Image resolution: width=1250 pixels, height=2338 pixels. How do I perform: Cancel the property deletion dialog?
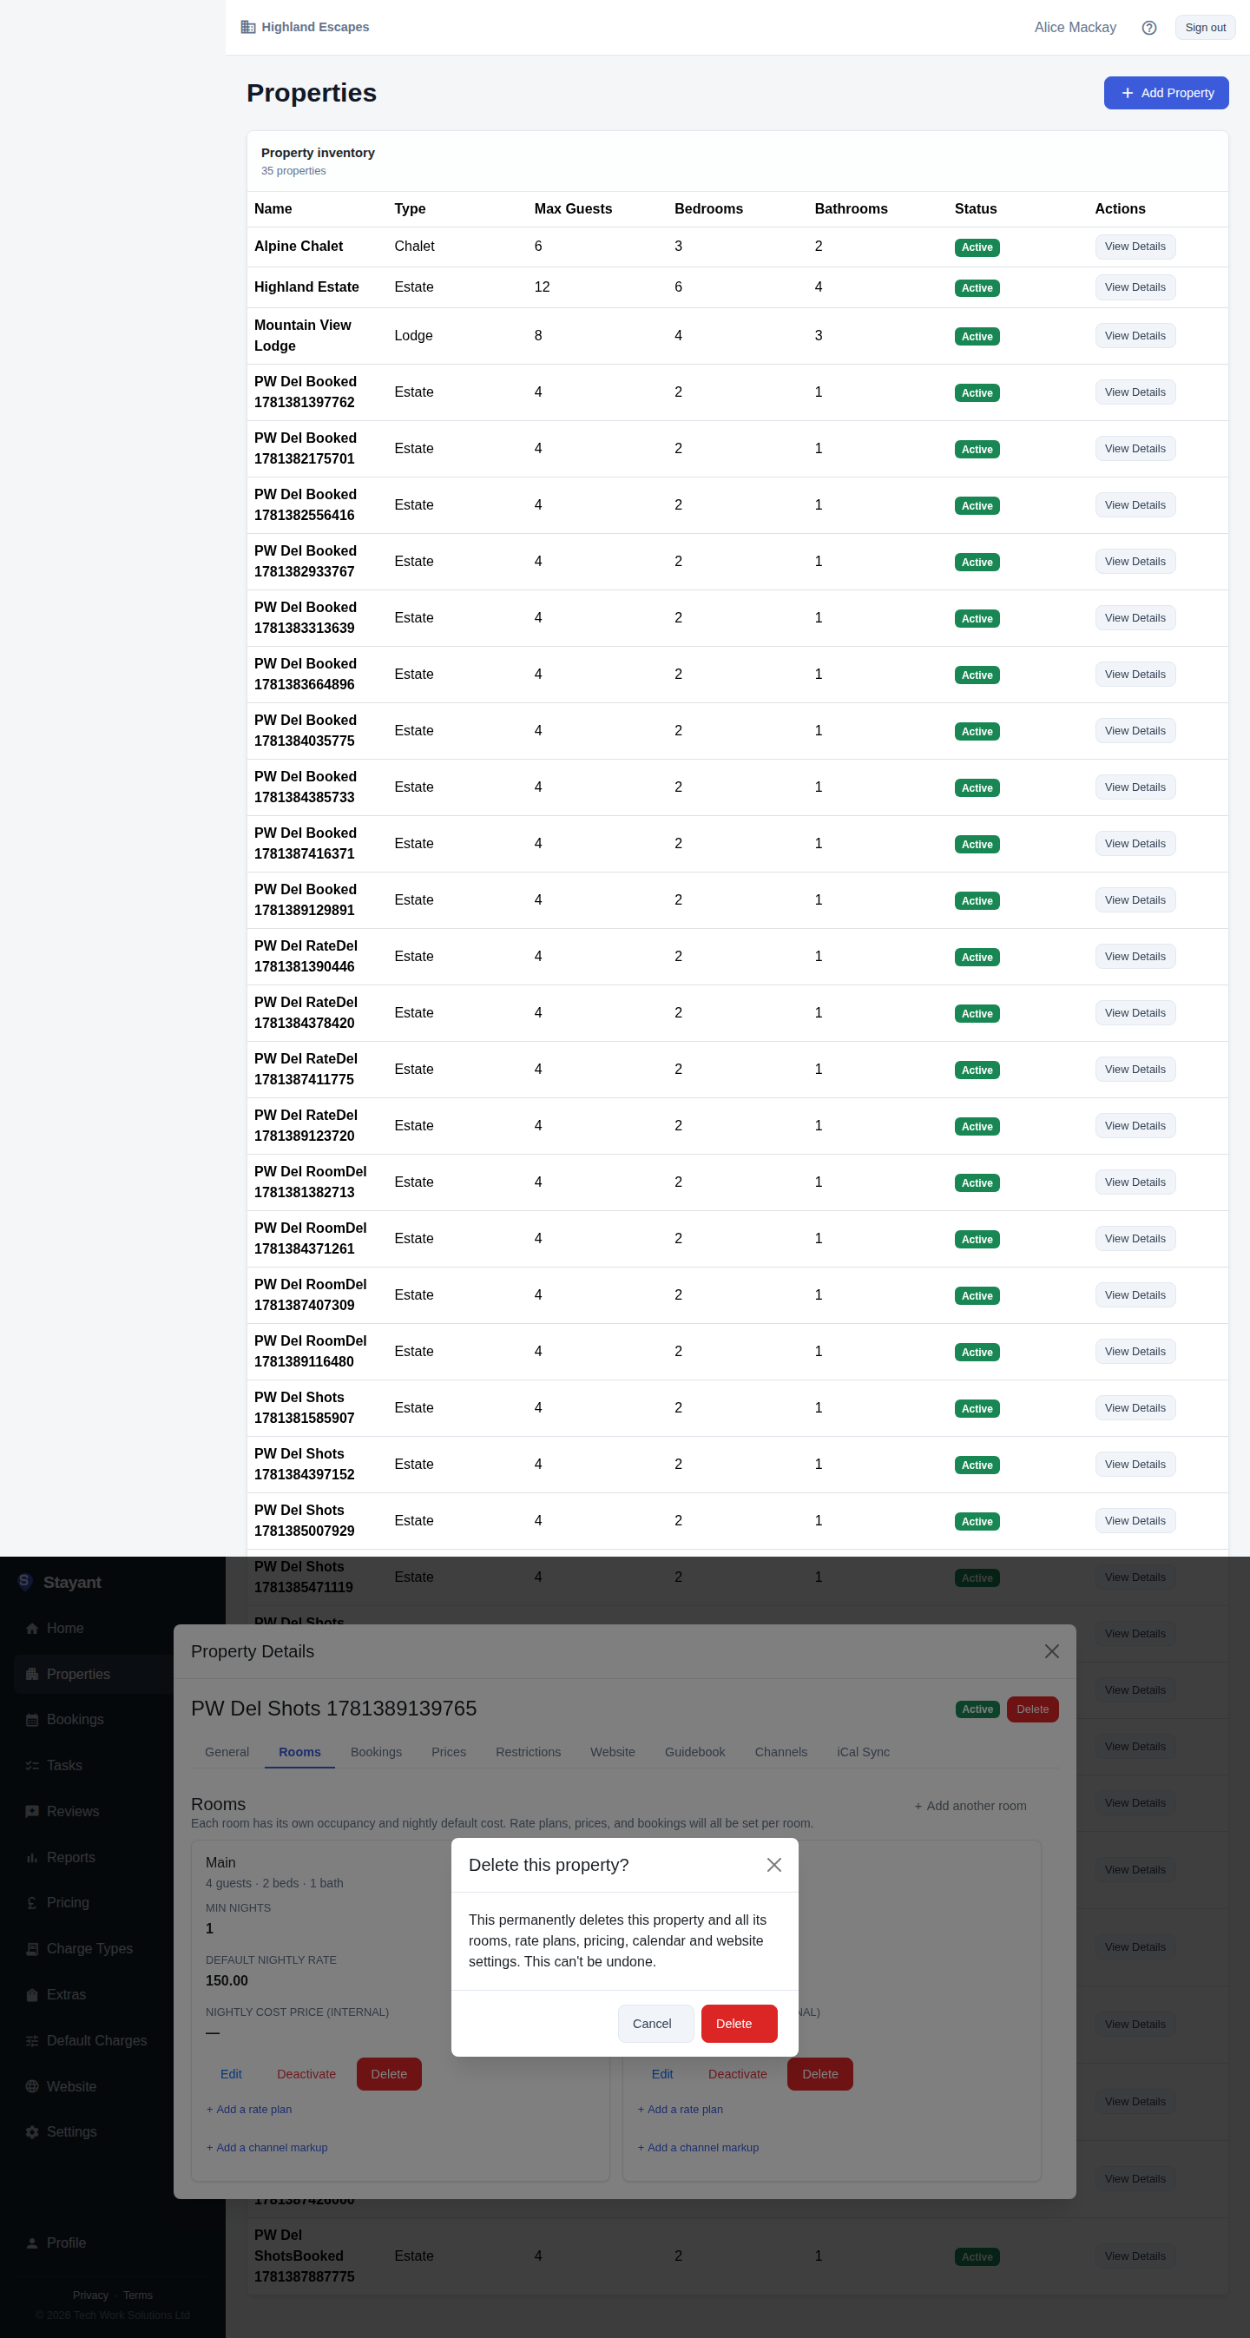click(655, 2024)
